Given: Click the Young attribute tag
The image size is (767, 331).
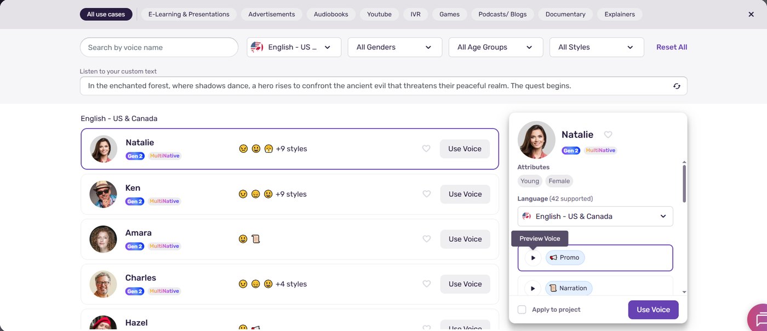Looking at the screenshot, I should tap(530, 181).
